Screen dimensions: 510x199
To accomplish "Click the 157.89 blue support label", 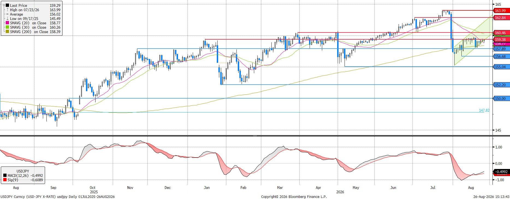I will pos(502,49).
